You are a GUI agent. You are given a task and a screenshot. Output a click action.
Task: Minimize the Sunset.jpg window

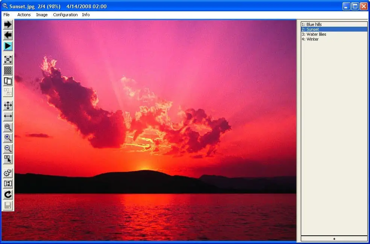click(x=346, y=6)
